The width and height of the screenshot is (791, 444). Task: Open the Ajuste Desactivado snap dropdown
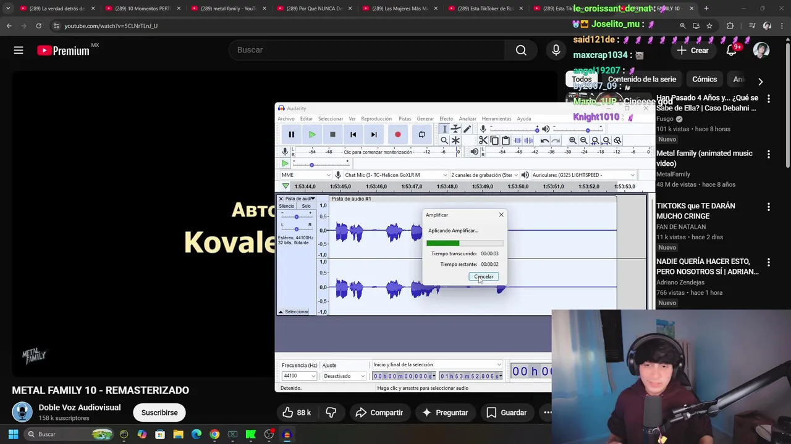[344, 376]
